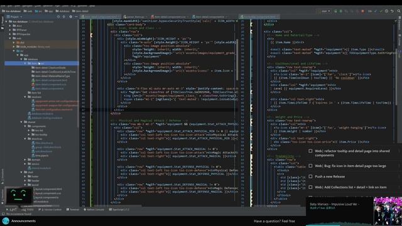The image size is (402, 226).
Task: Click 'Have a question? Feel free' text
Action: tap(274, 221)
